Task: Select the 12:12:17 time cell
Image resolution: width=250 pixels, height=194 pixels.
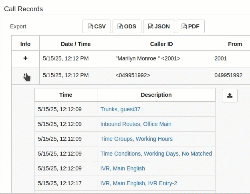Action: (x=66, y=183)
